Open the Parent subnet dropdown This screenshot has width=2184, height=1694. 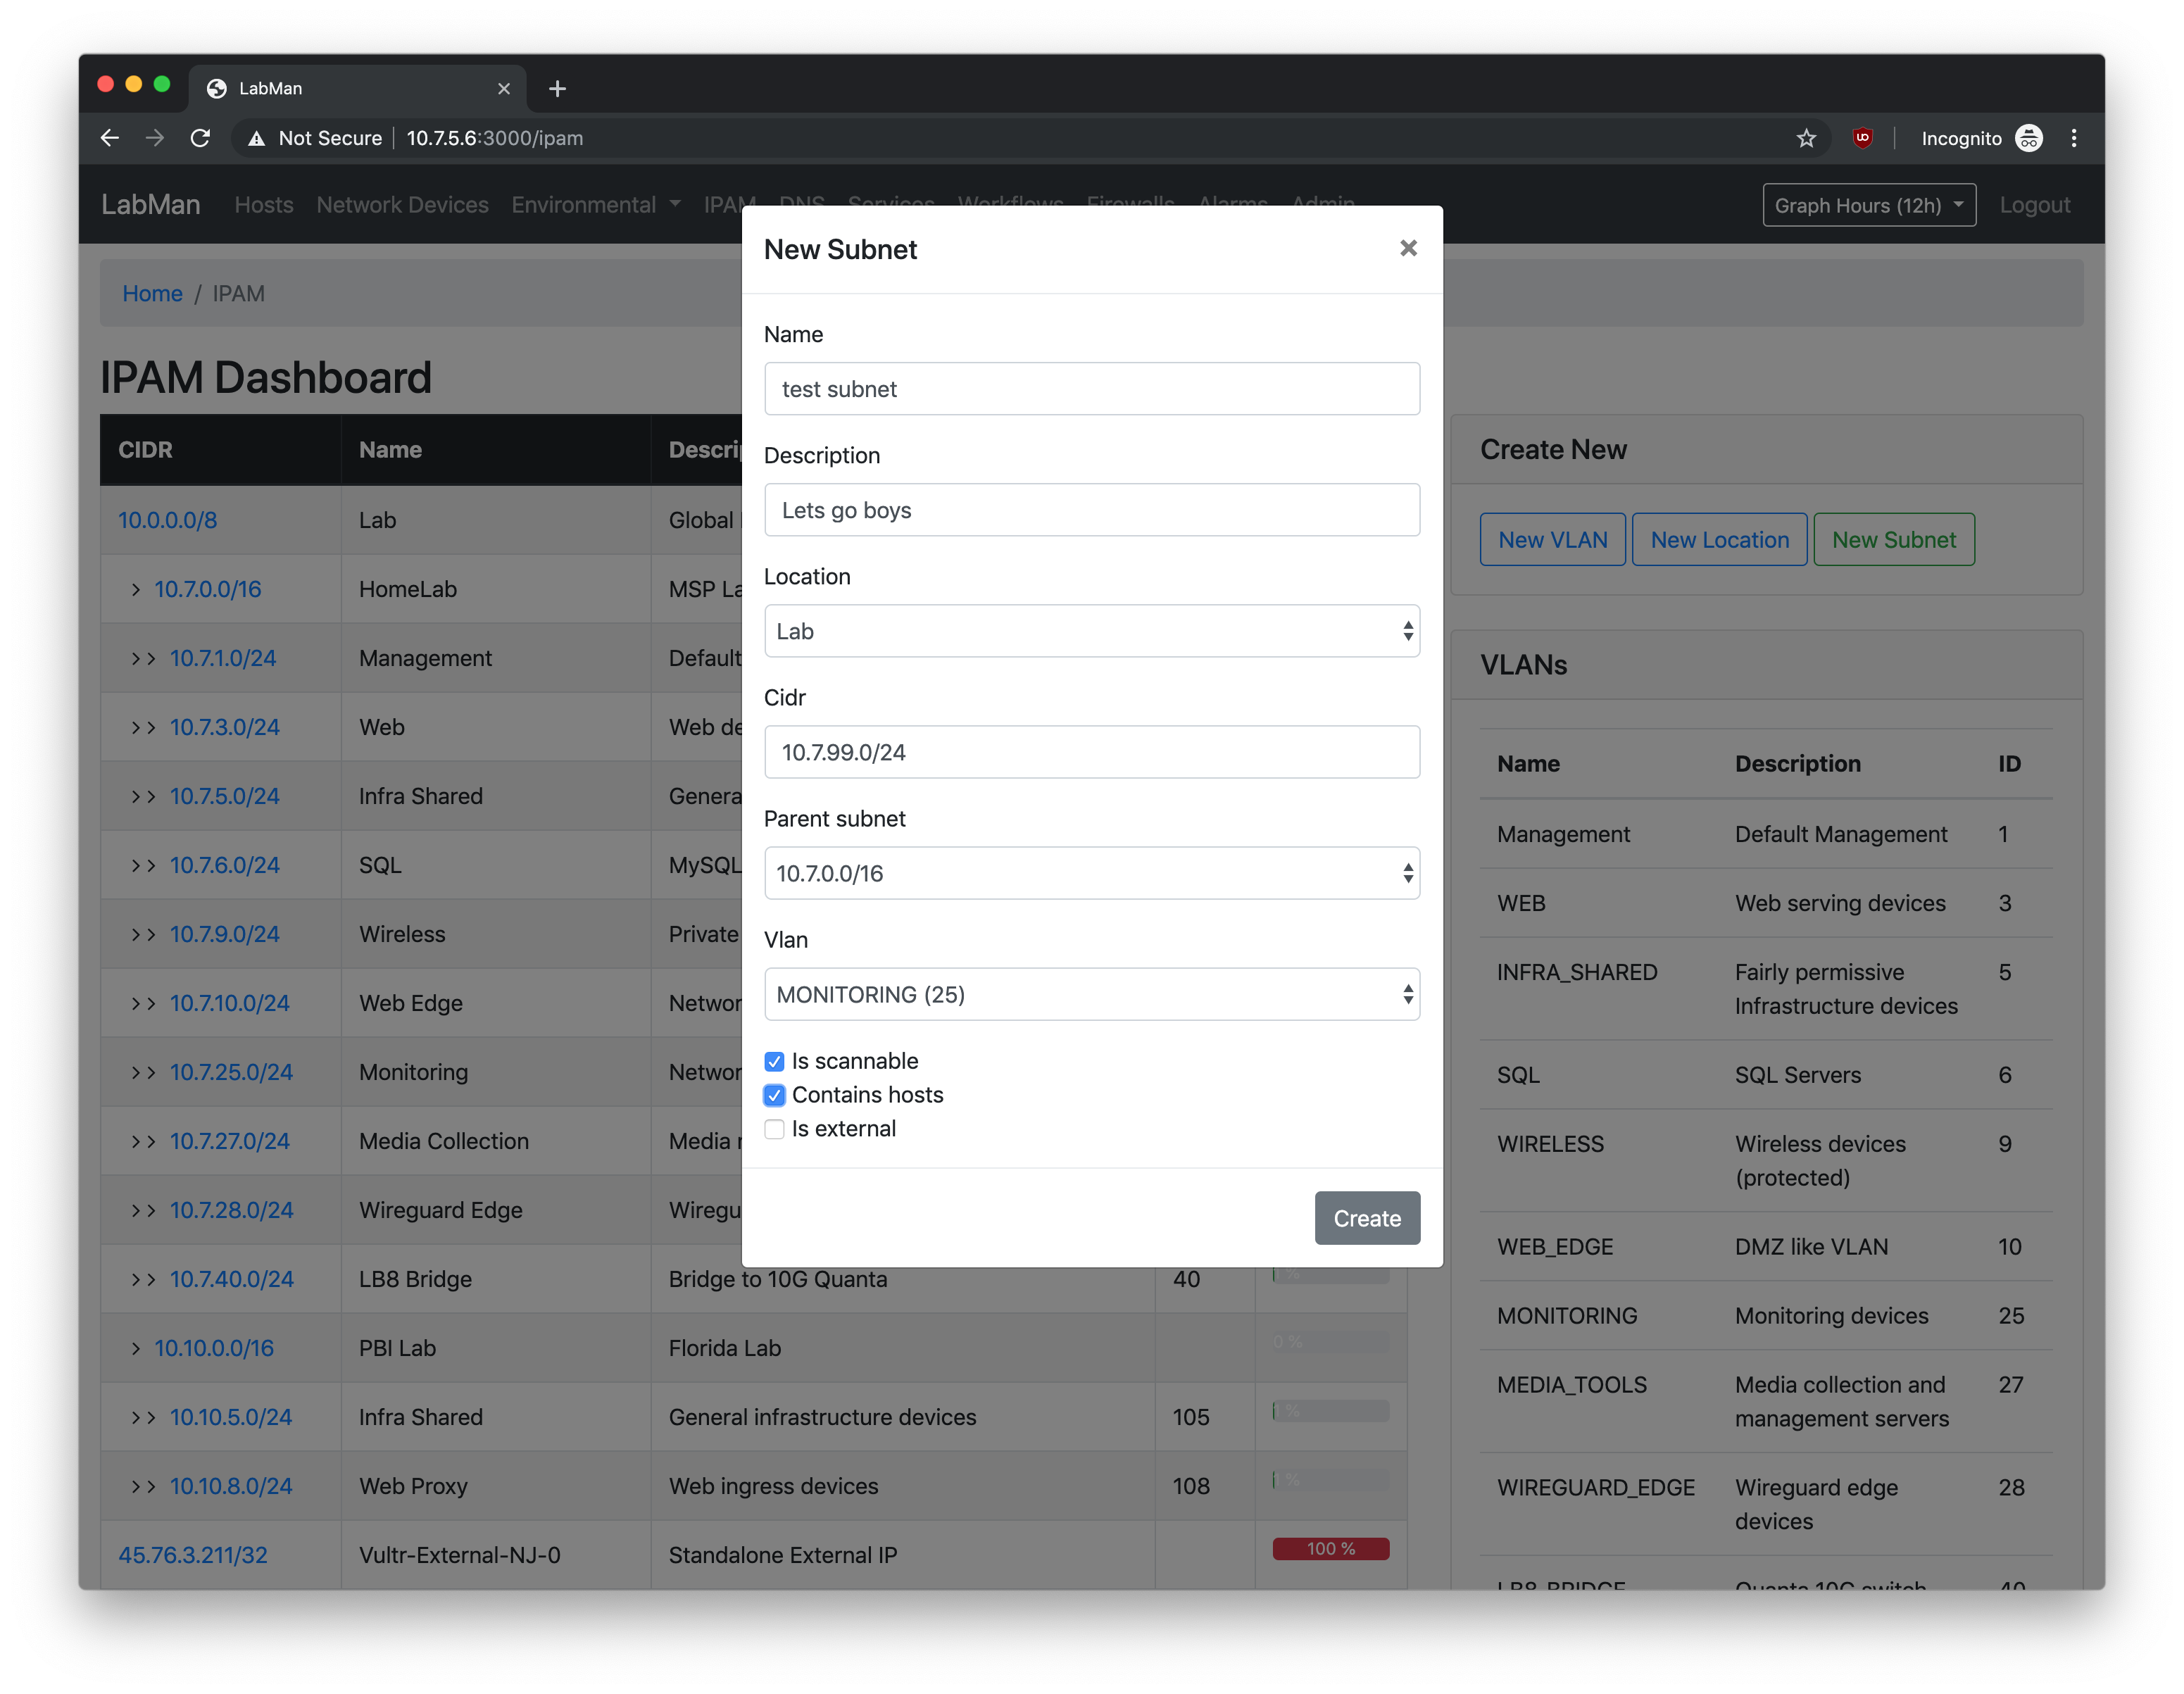pyautogui.click(x=1091, y=873)
